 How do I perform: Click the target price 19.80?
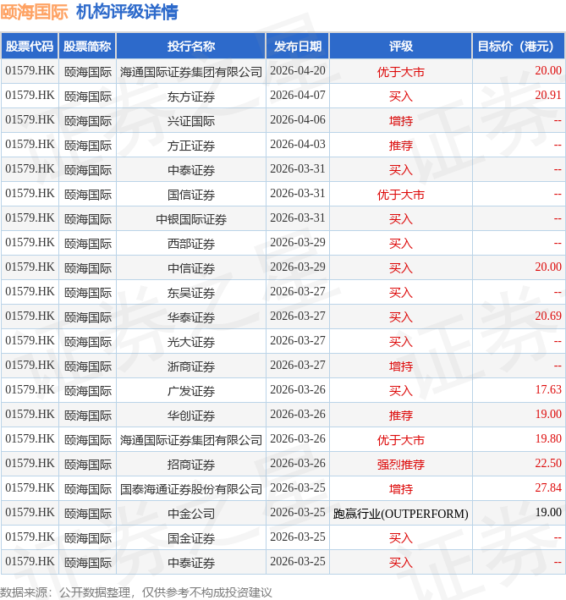(548, 438)
